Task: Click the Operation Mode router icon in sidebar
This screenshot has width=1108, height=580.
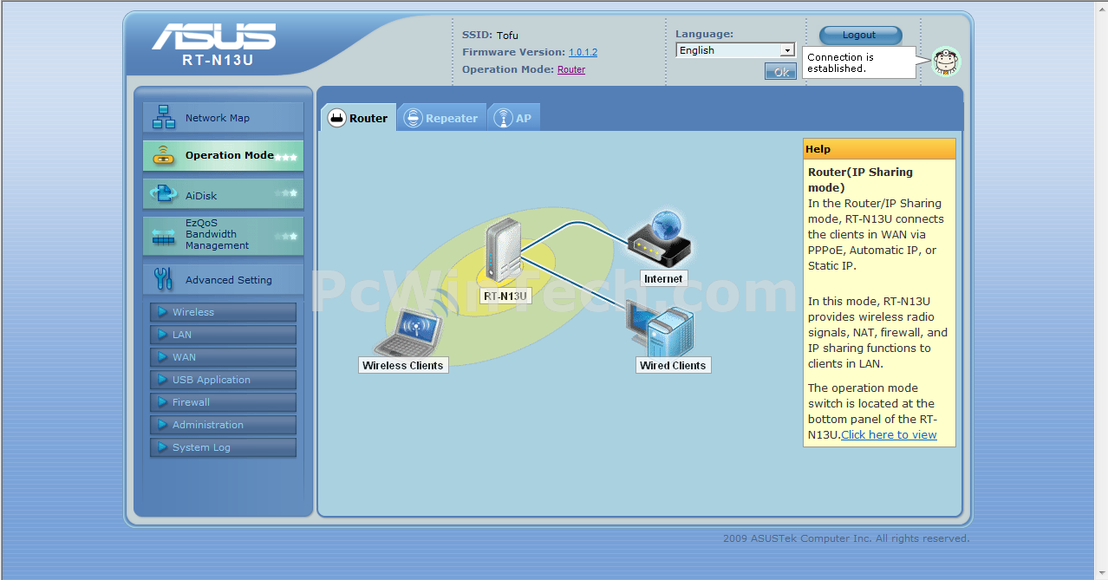Action: click(164, 156)
